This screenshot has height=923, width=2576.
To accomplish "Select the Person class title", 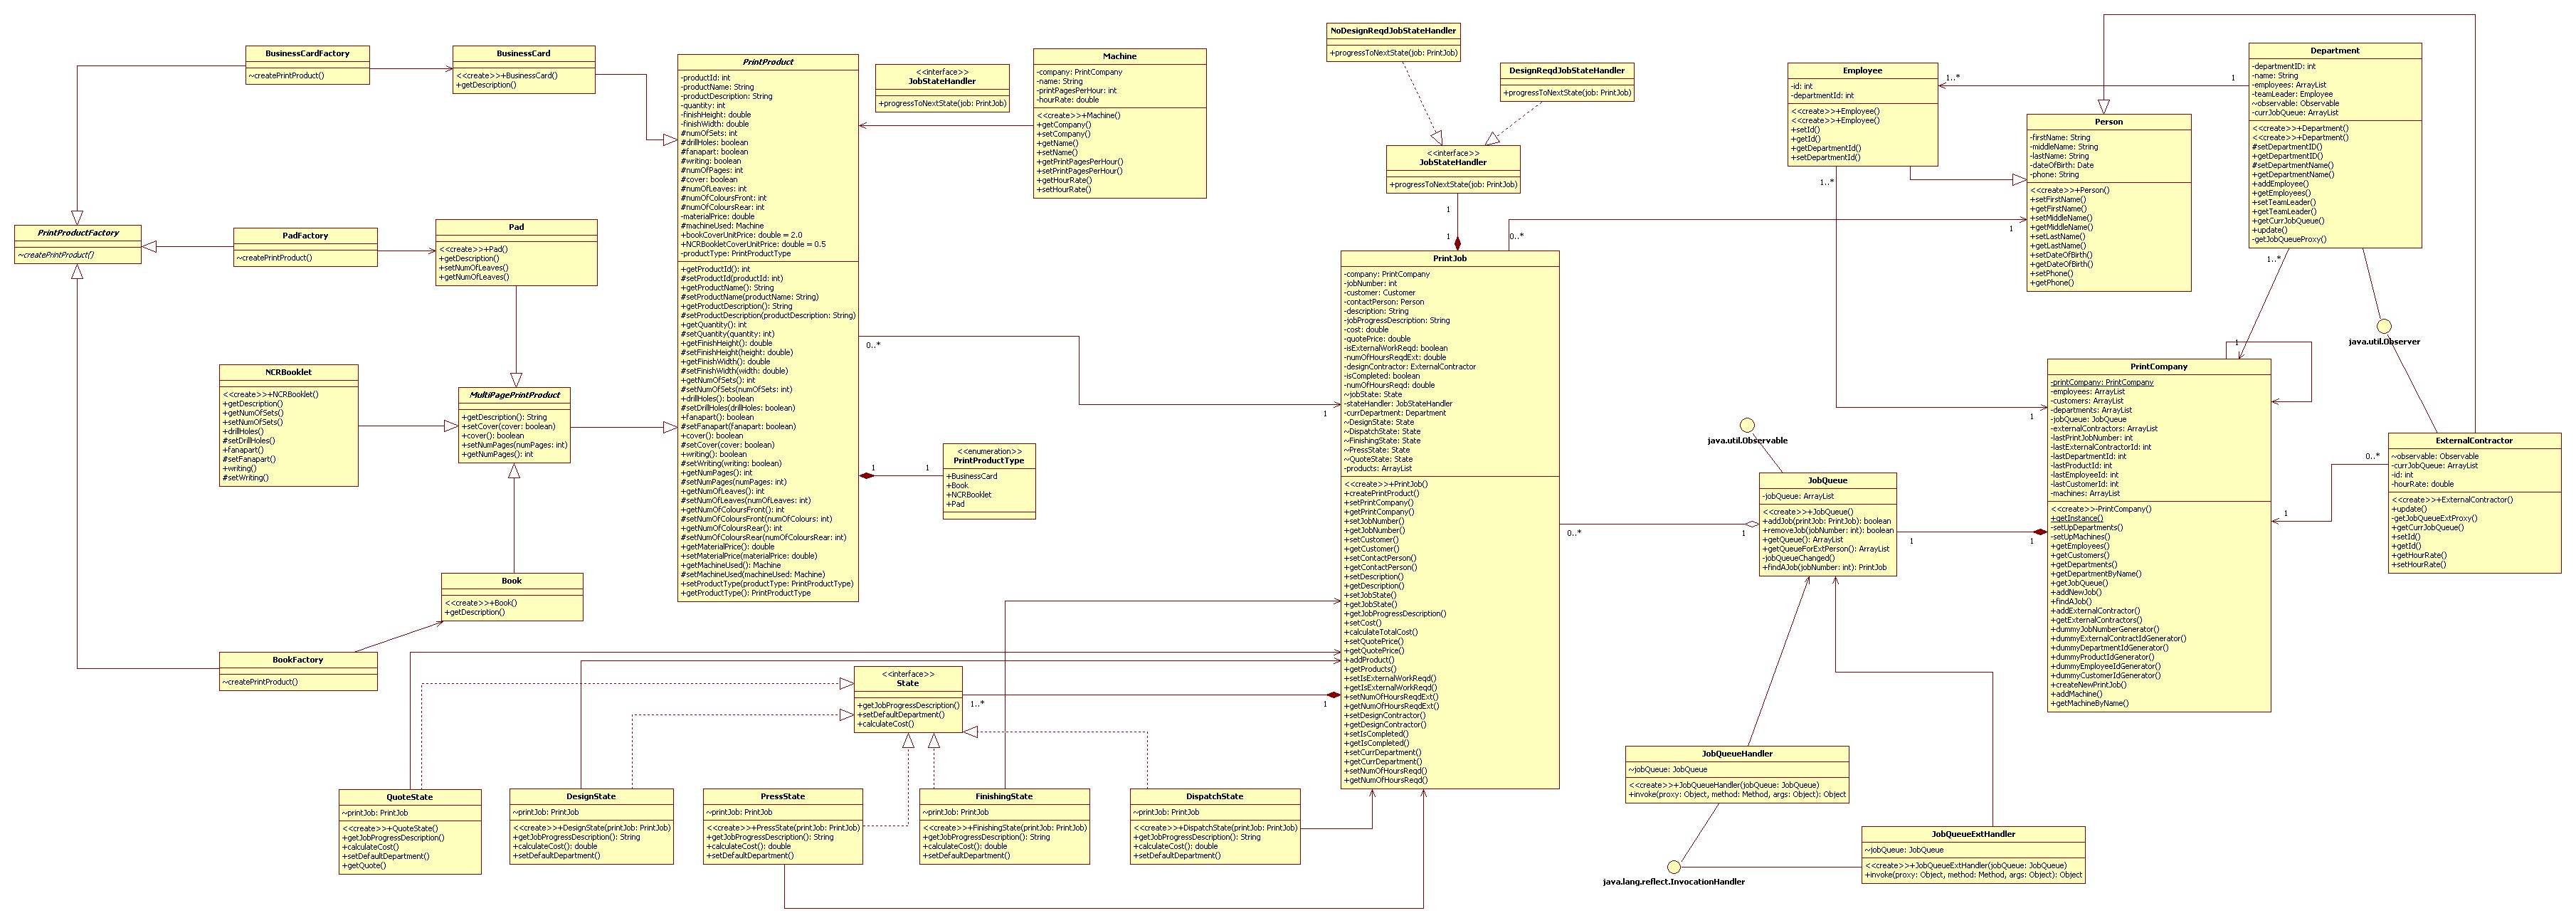I will (2108, 122).
